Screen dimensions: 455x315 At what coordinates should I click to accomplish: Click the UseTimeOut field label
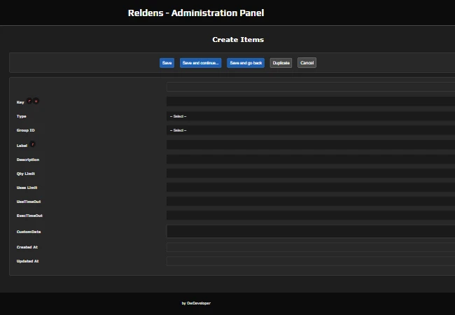[x=29, y=202]
